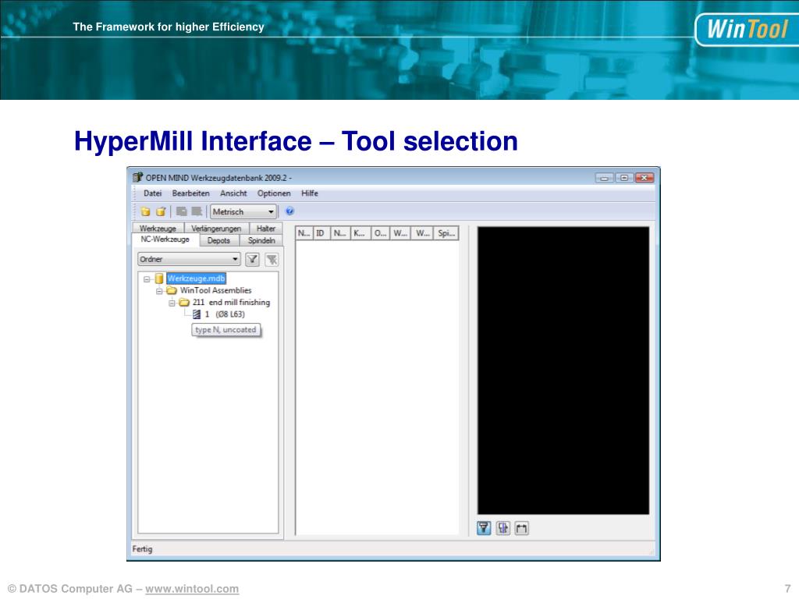This screenshot has height=599, width=799.
Task: Maximize the Werkzeugdatenbank window
Action: (x=624, y=178)
